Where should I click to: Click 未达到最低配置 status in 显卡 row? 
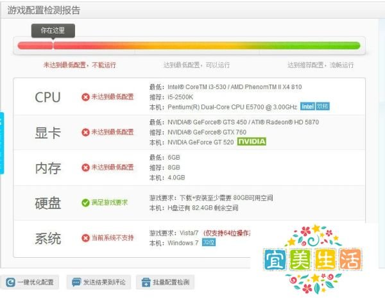tap(112, 132)
